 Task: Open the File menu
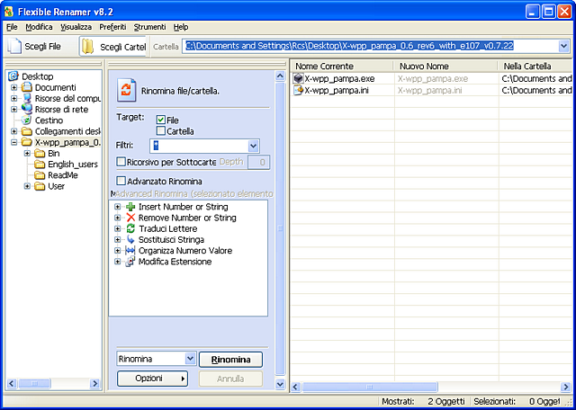click(12, 27)
